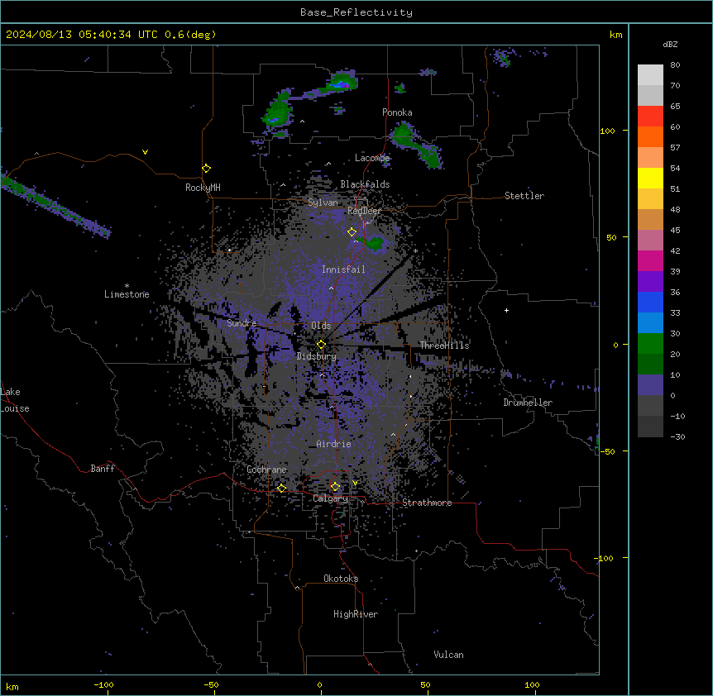Click the RedDeer city label
713x696 pixels.
(x=364, y=211)
